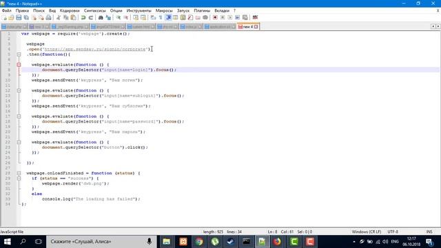This screenshot has height=248, width=441.
Task: Click the Paste toolbar icon
Action: (x=73, y=17)
